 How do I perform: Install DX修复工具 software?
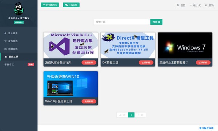click(x=146, y=63)
